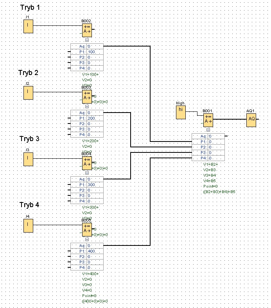Collapse the B003 parameter table
This screenshot has width=271, height=308.
(x=87, y=106)
